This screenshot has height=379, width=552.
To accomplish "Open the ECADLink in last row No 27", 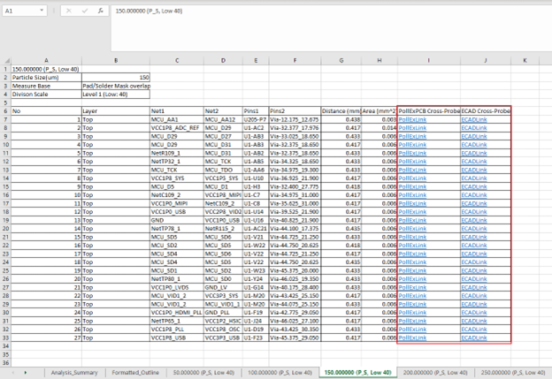I will (474, 338).
